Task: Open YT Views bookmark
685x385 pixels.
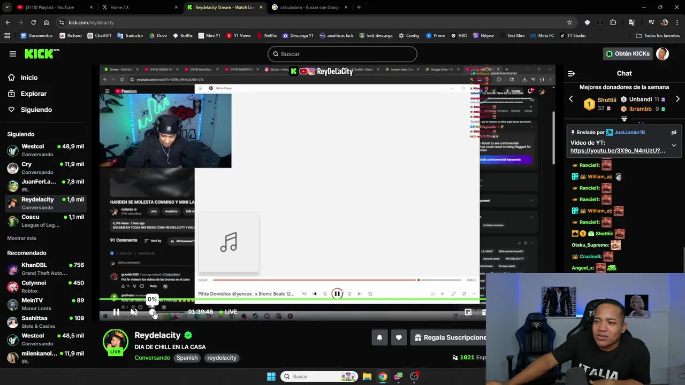Action: [238, 36]
